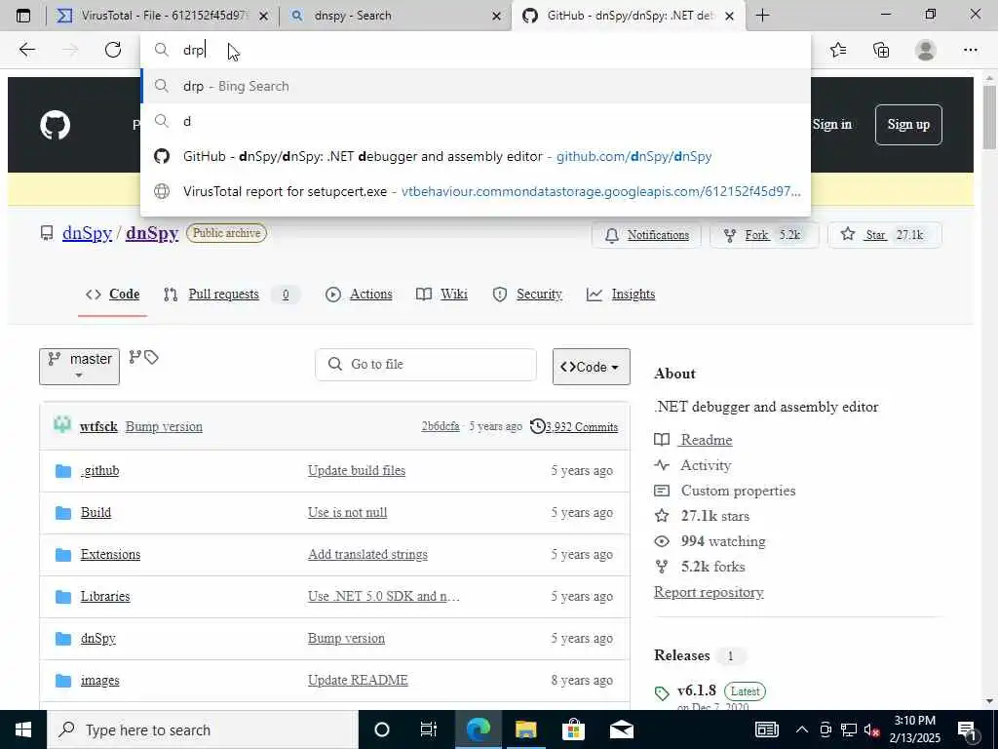998x749 pixels.
Task: Open the browser Collections icon
Action: tap(881, 50)
